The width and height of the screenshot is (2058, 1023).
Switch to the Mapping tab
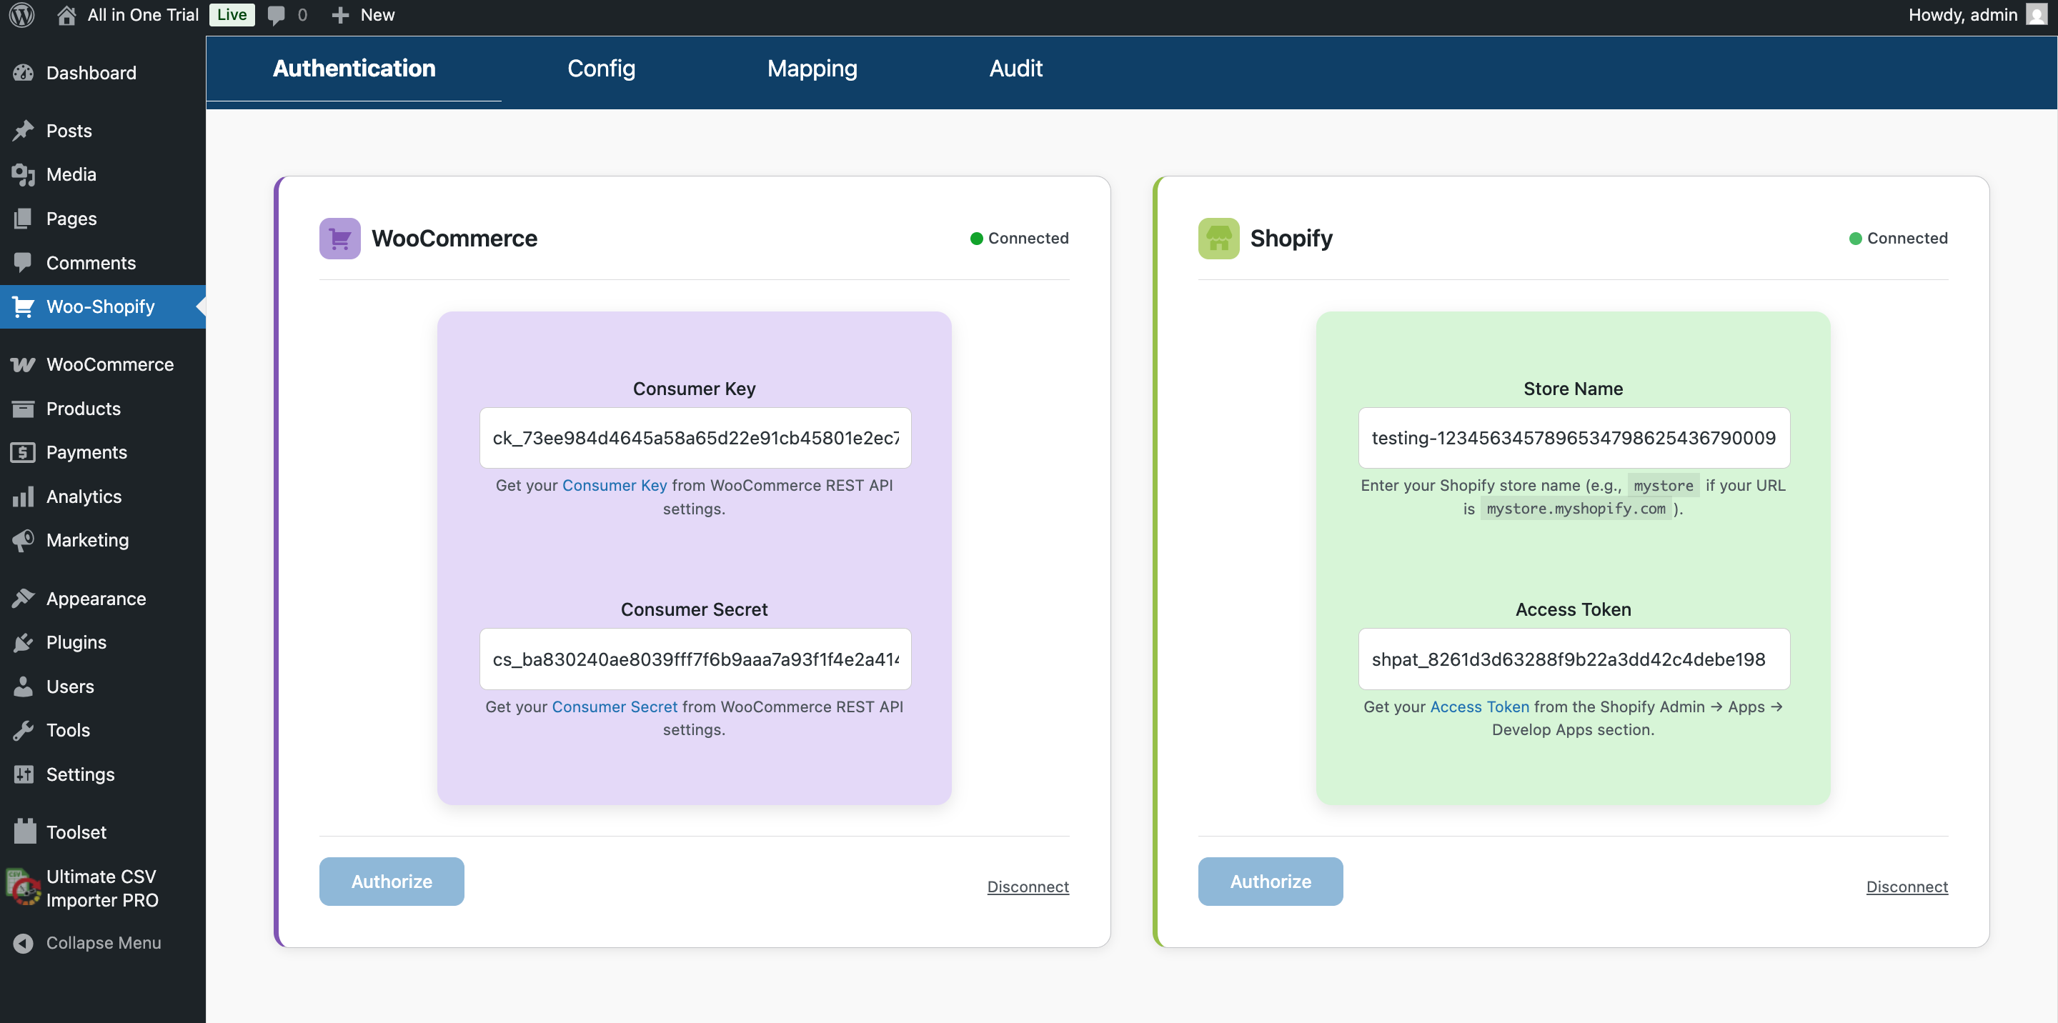[x=812, y=69]
